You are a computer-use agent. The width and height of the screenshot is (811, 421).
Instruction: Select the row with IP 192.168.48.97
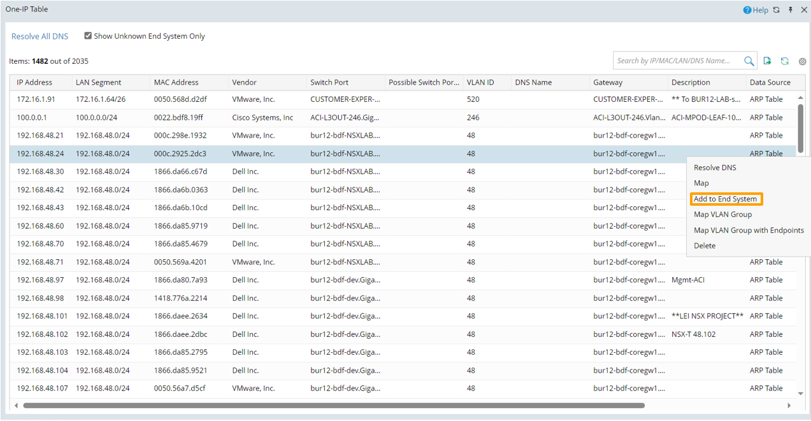(40, 280)
